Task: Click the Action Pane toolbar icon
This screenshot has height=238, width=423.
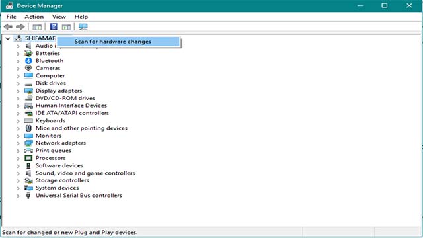Action: pos(66,27)
